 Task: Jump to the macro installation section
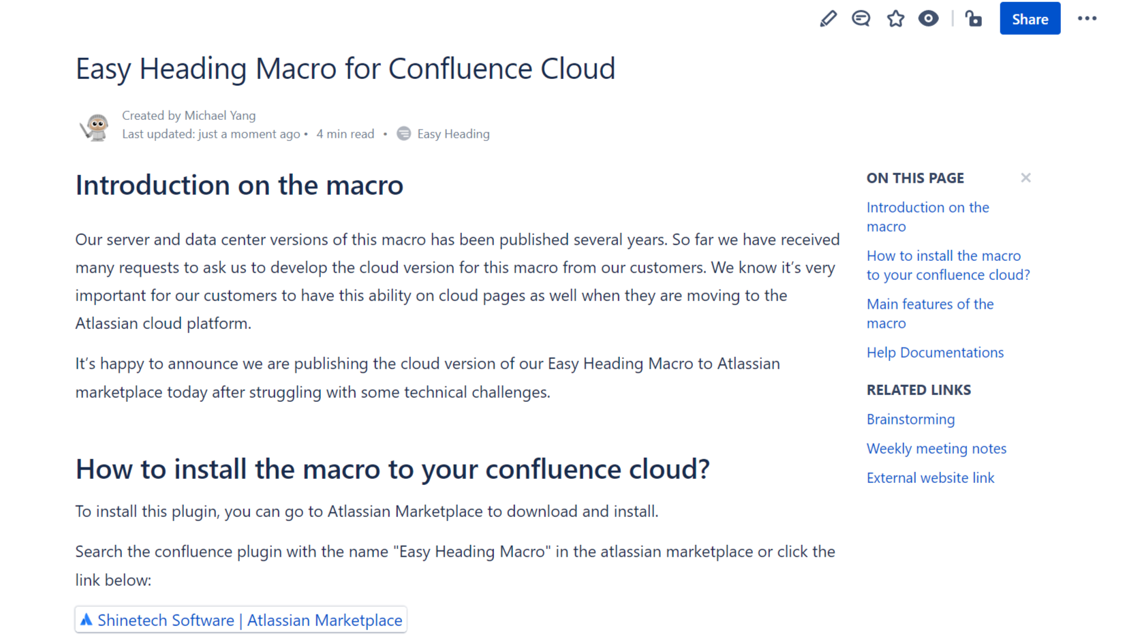coord(948,265)
